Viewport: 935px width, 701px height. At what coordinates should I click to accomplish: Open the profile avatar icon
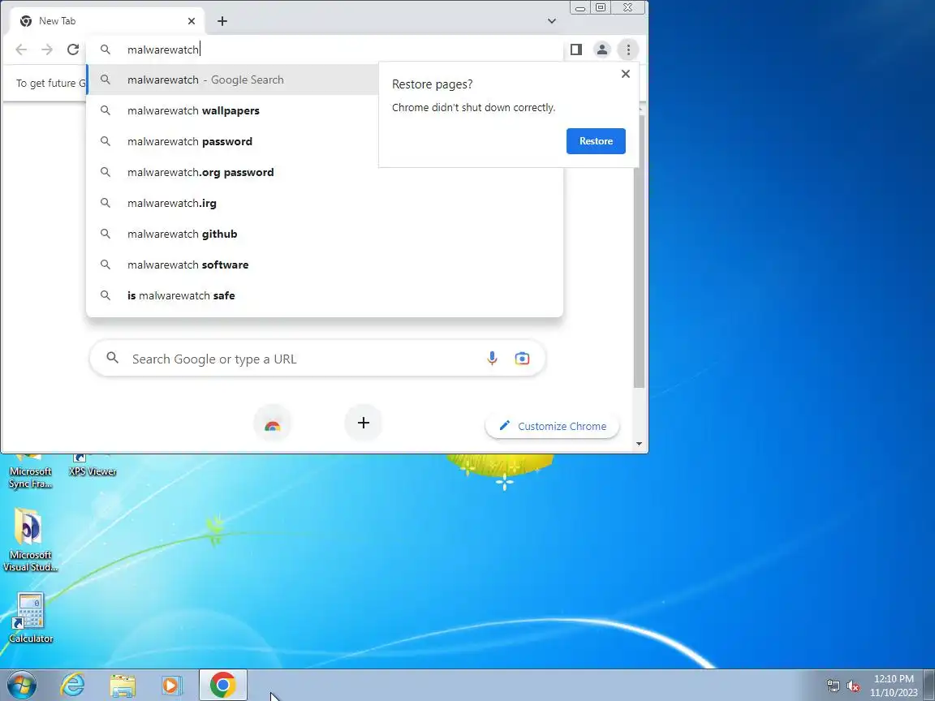point(602,49)
